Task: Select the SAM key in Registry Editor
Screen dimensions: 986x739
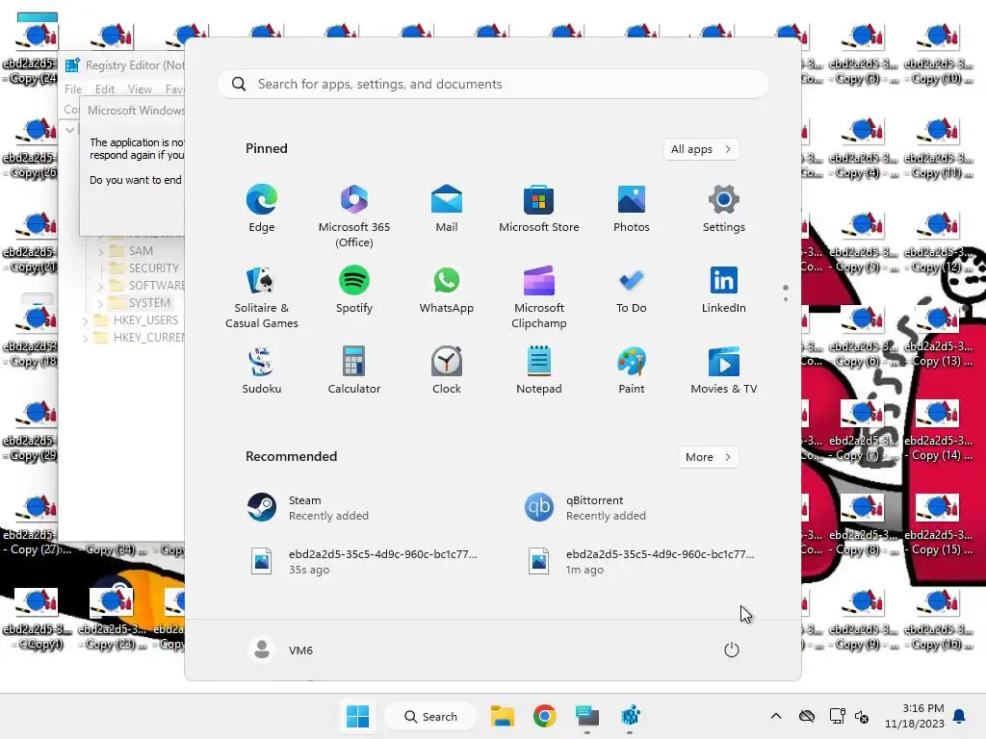Action: [141, 251]
